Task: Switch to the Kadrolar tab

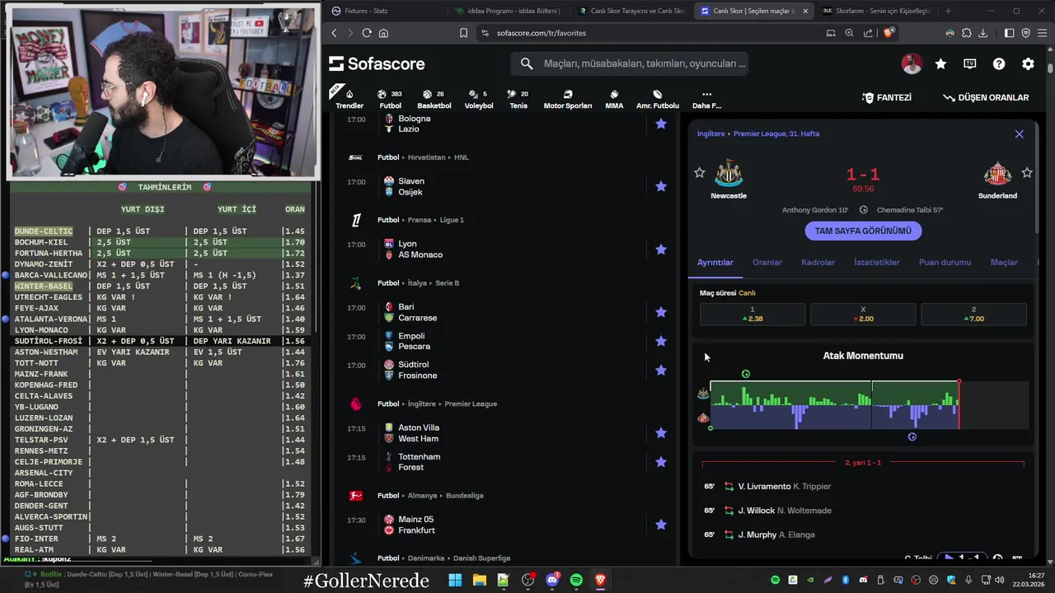Action: [818, 262]
